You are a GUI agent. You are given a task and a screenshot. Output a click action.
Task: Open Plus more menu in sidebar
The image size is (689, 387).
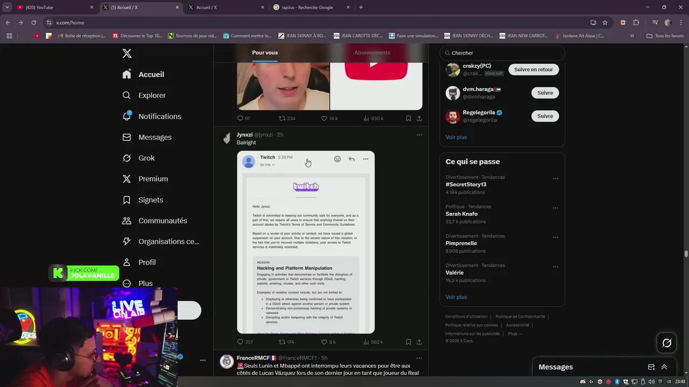pos(137,283)
